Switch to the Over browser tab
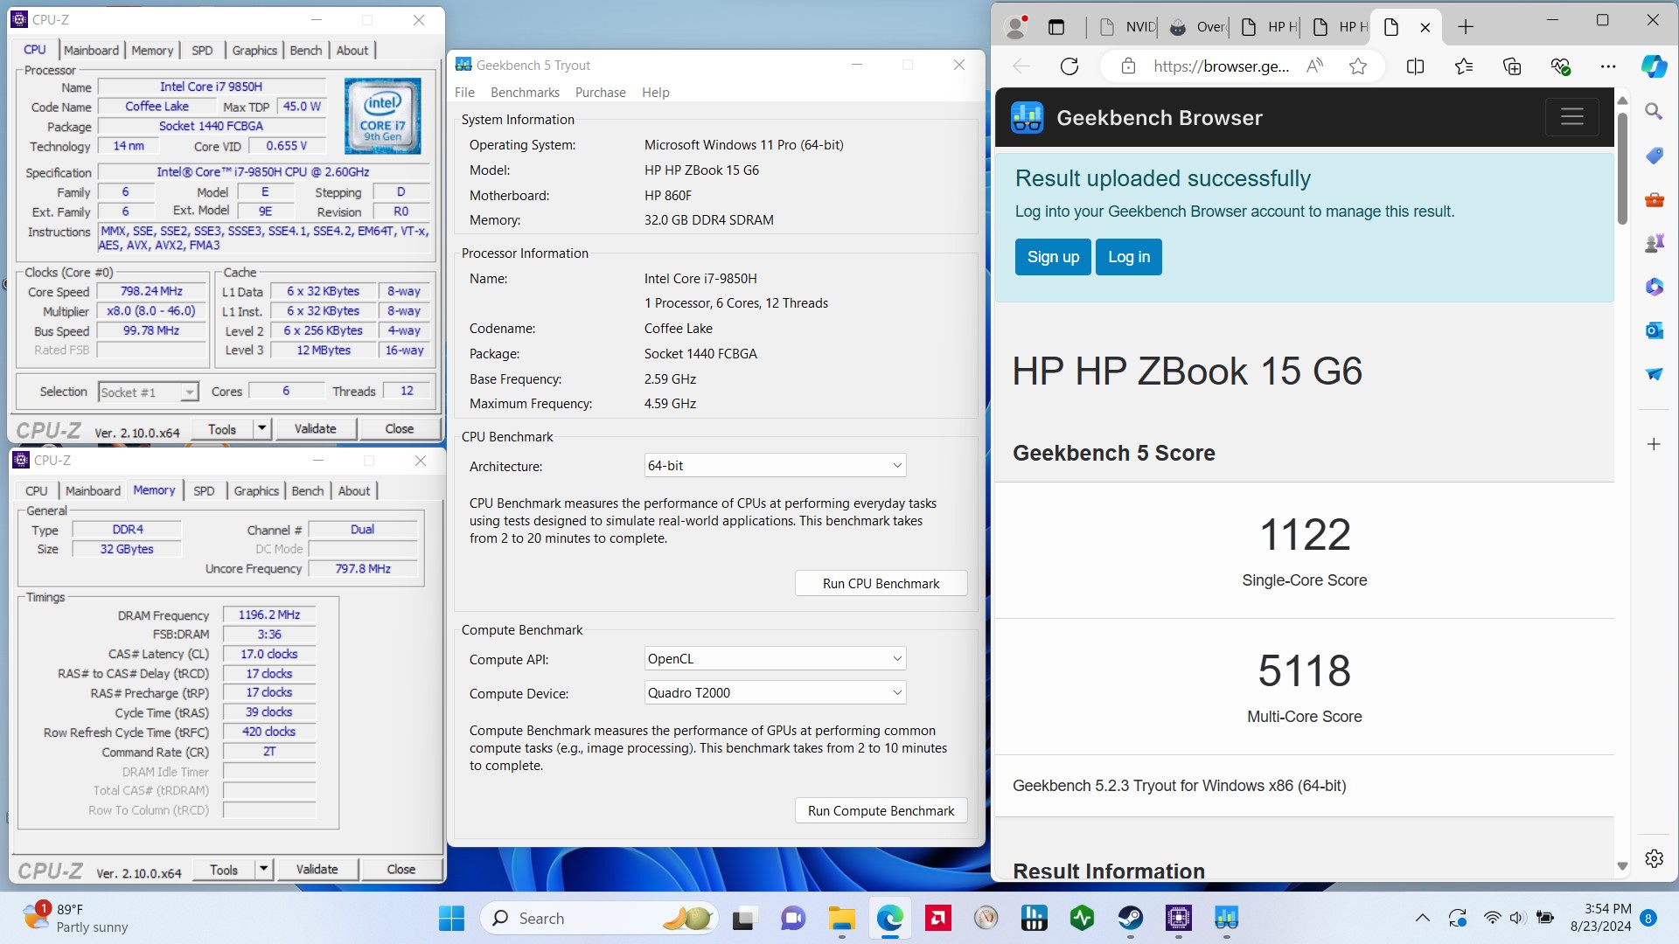This screenshot has width=1679, height=944. click(1198, 27)
